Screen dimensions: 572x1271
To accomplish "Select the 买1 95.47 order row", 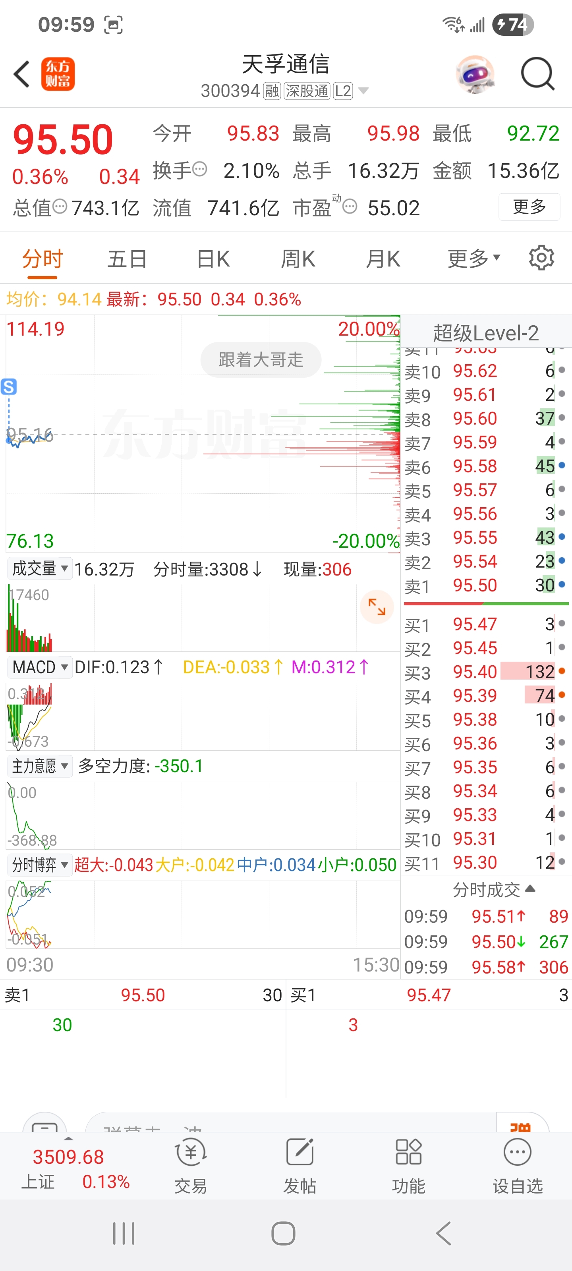I will click(486, 624).
